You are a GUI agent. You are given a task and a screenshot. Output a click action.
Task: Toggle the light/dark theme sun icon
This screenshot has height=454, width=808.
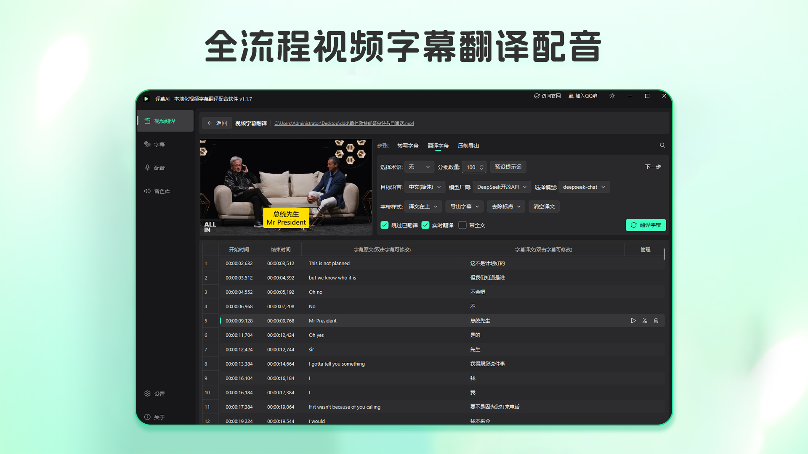[612, 96]
